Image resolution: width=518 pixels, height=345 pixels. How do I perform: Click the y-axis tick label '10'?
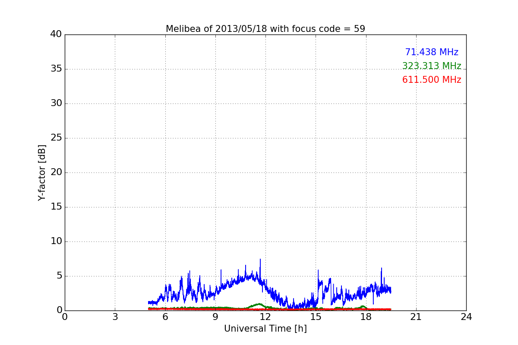click(x=56, y=241)
